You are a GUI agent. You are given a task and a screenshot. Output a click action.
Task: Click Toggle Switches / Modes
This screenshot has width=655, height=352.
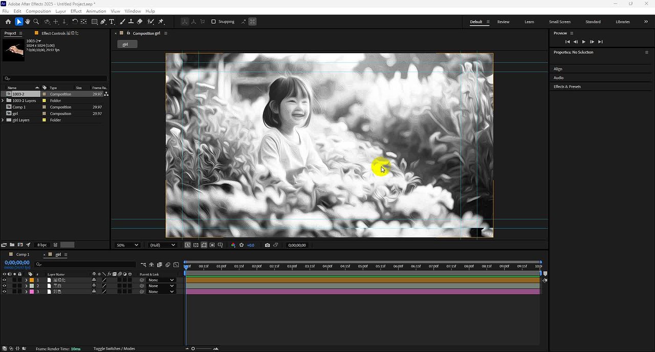(x=114, y=348)
